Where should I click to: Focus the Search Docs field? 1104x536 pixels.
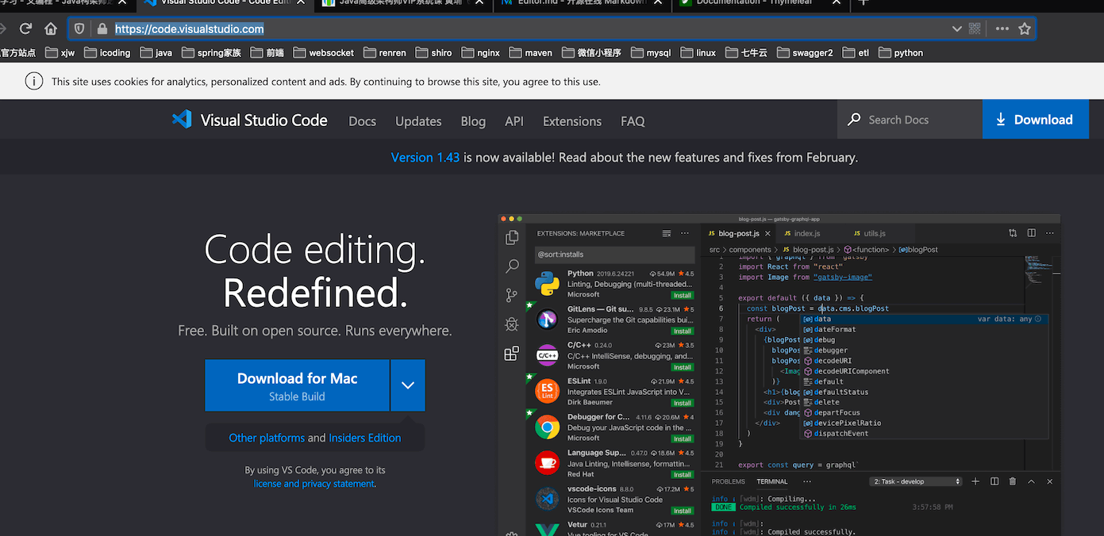coord(910,120)
